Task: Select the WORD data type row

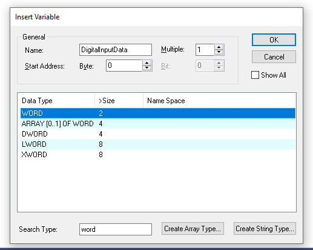Action: coord(158,113)
